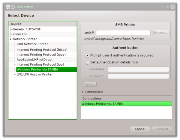Click the Browse button

click(161, 33)
